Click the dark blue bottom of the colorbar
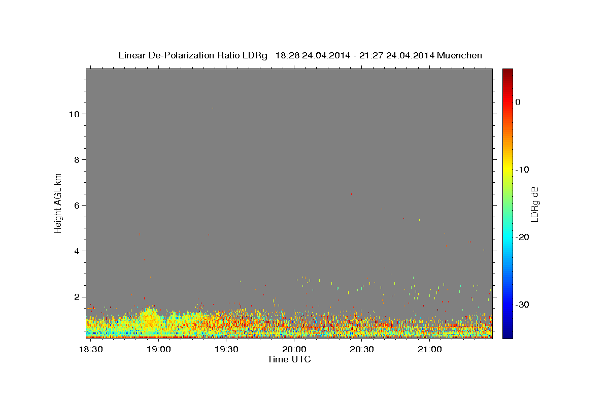The image size is (609, 406). click(507, 332)
